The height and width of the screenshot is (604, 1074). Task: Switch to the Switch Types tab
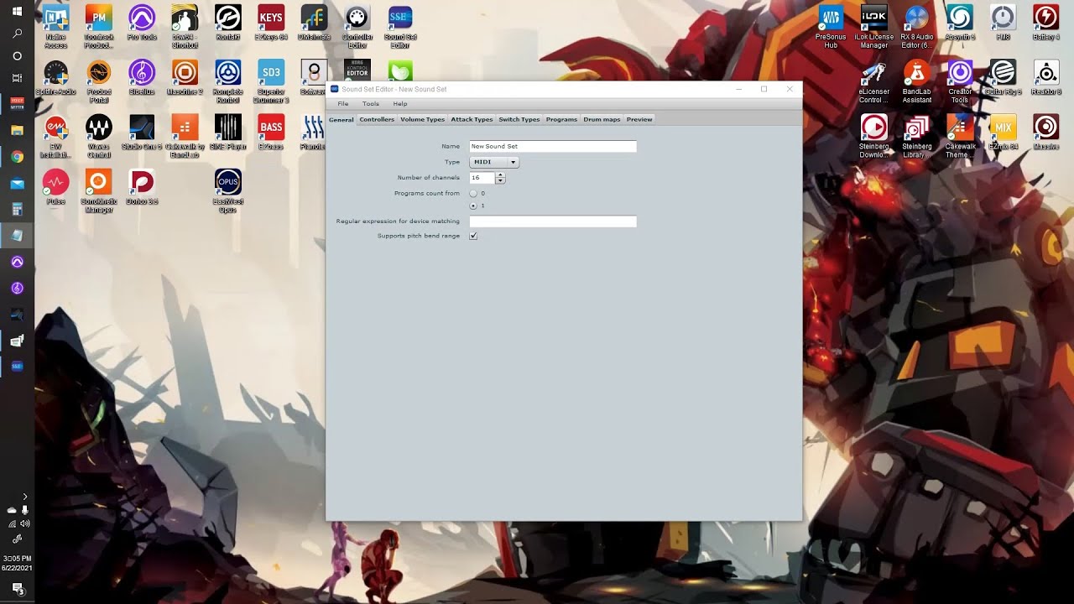[519, 119]
